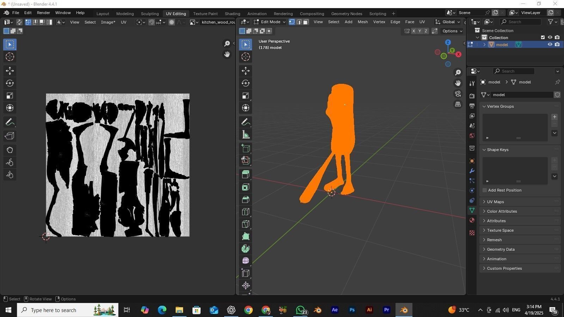The width and height of the screenshot is (564, 317).
Task: Open the Mesh menu in 3D viewport
Action: (x=362, y=22)
